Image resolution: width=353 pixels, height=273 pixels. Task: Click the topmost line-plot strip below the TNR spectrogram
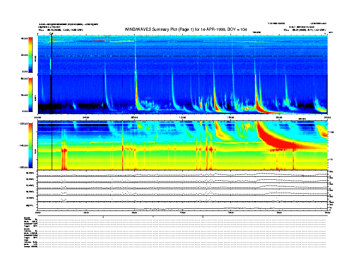point(182,174)
